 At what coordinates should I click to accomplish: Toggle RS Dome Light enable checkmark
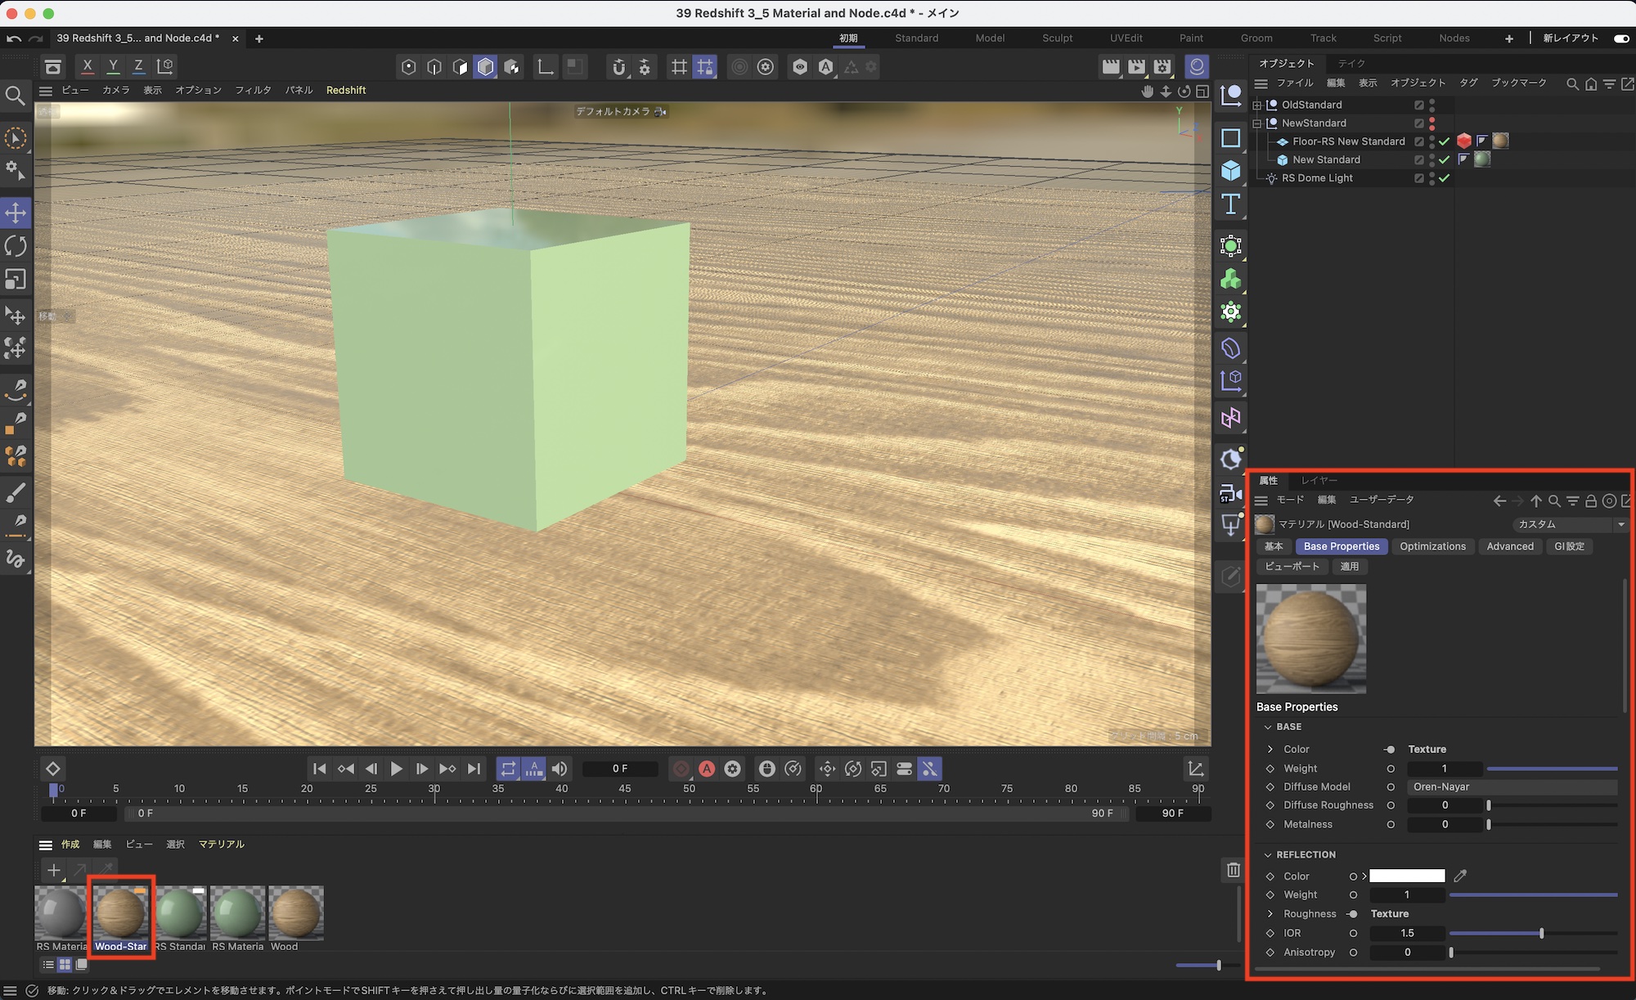point(1445,178)
